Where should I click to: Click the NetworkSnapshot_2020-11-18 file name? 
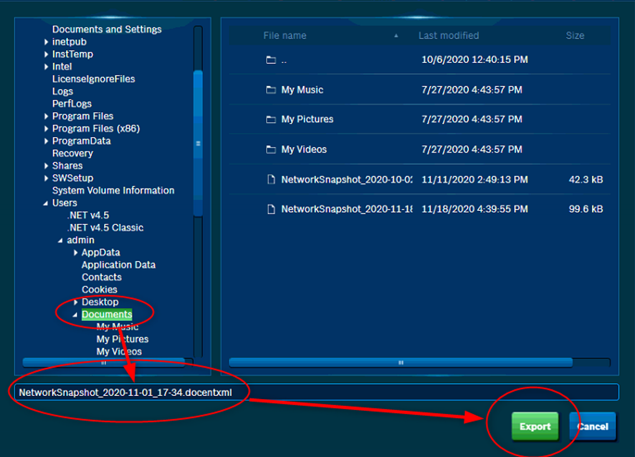347,209
